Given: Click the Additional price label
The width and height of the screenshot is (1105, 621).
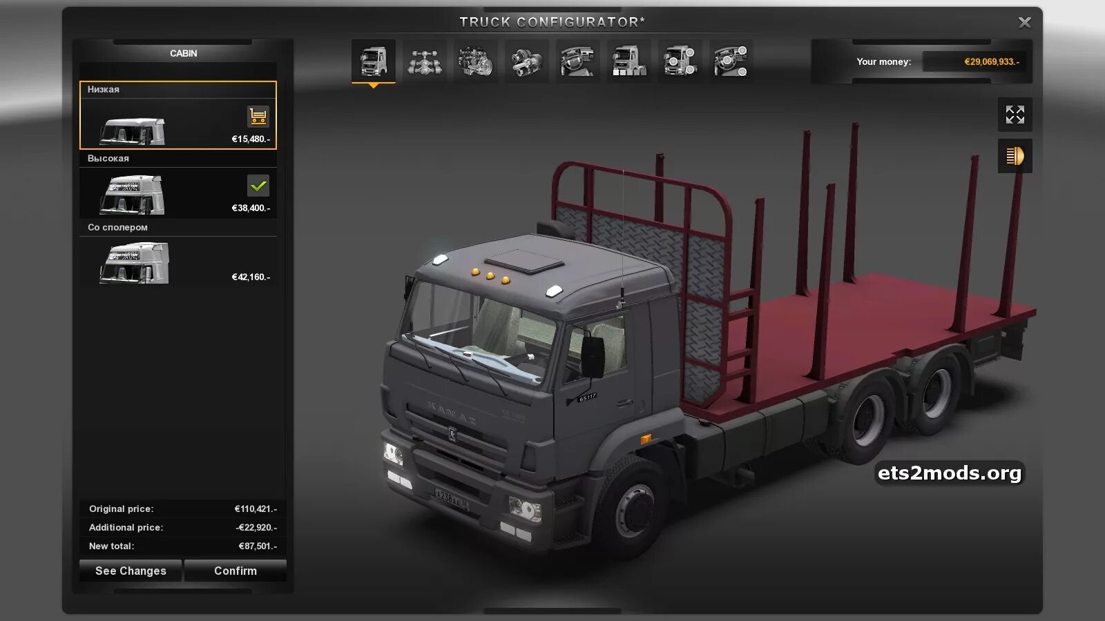Looking at the screenshot, I should tap(126, 528).
